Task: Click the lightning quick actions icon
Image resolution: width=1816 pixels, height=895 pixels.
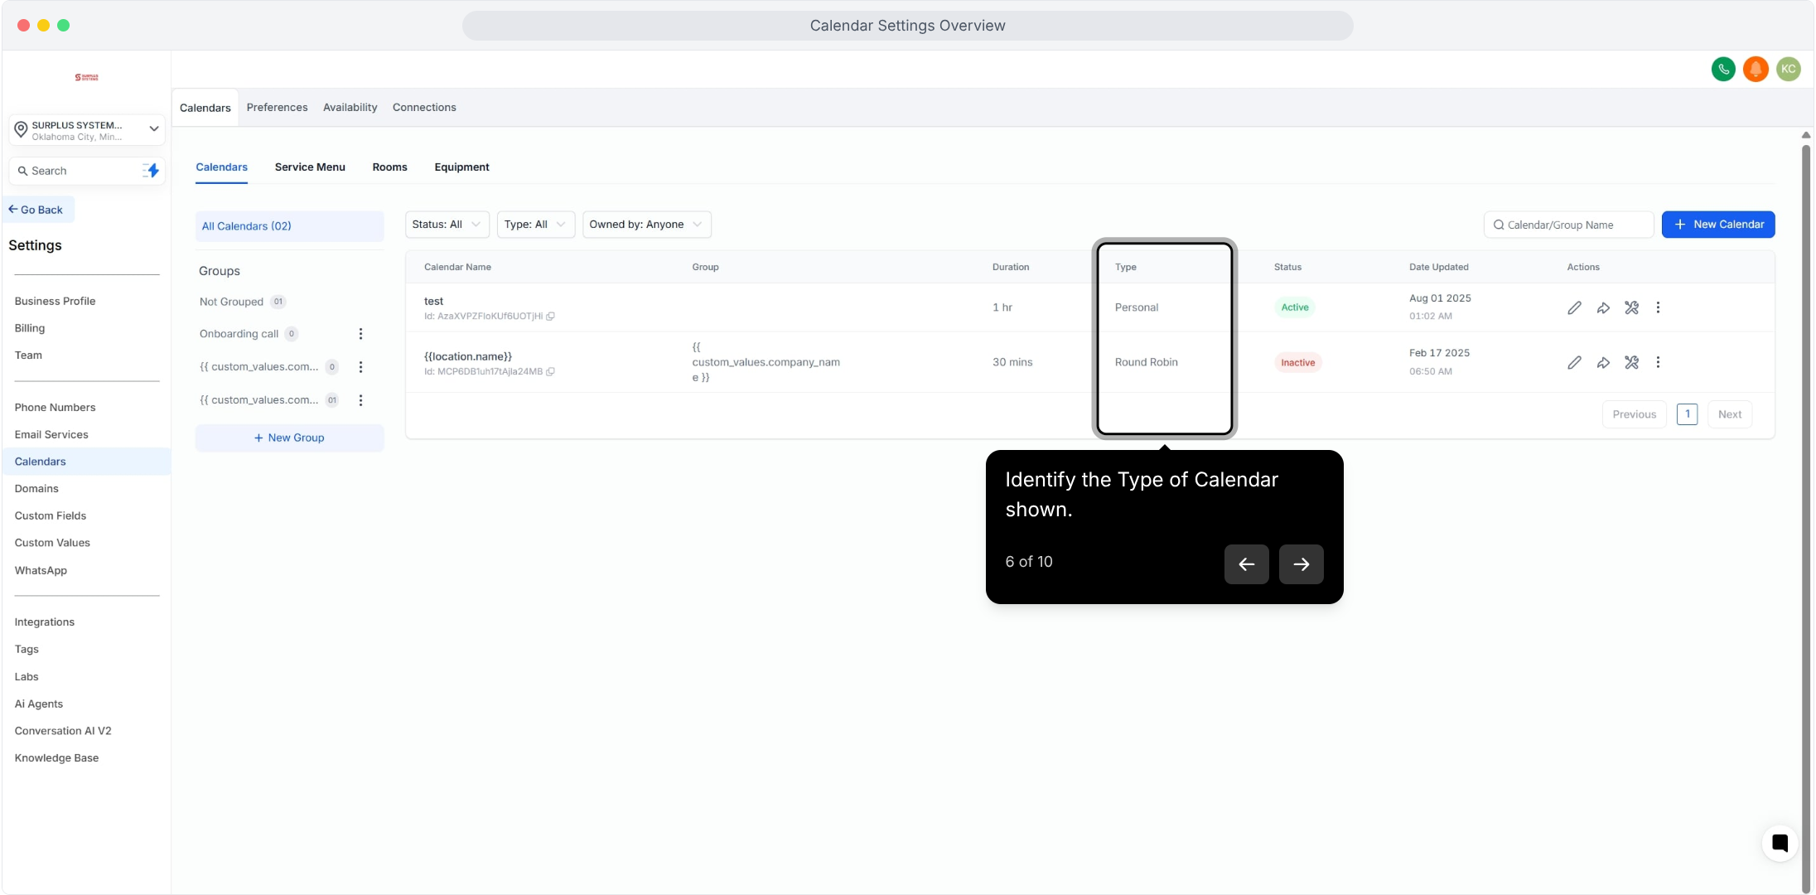Action: [x=152, y=171]
